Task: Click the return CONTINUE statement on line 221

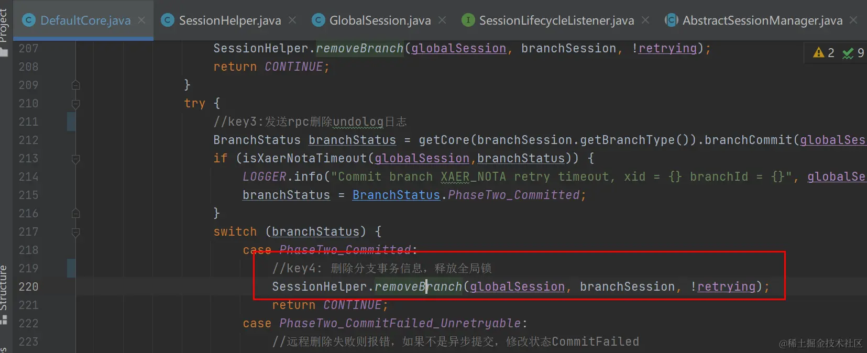Action: (330, 305)
